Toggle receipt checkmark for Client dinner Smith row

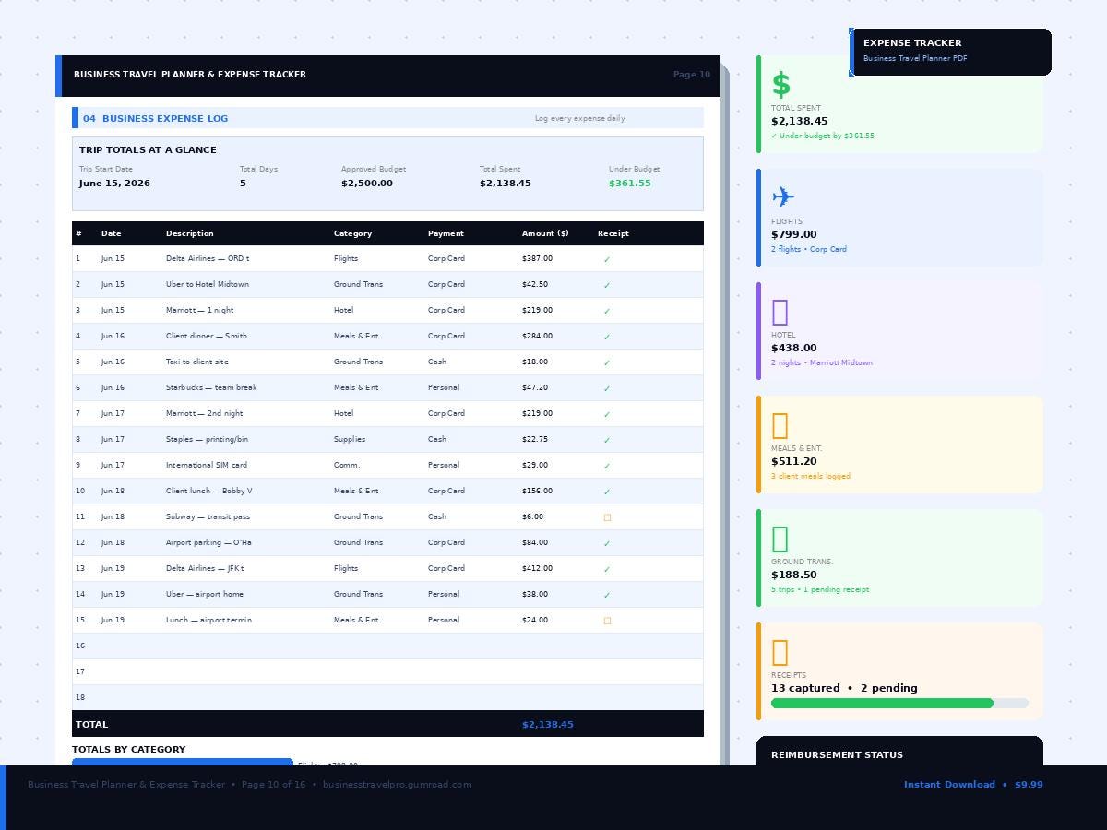click(x=607, y=337)
